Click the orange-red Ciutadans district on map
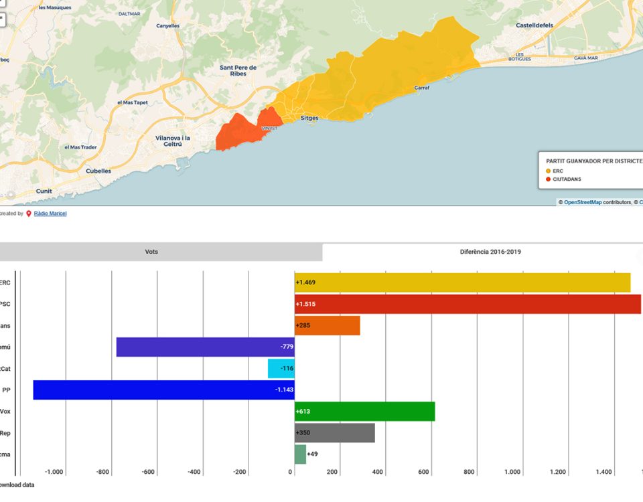This screenshot has height=502, width=643. point(236,133)
